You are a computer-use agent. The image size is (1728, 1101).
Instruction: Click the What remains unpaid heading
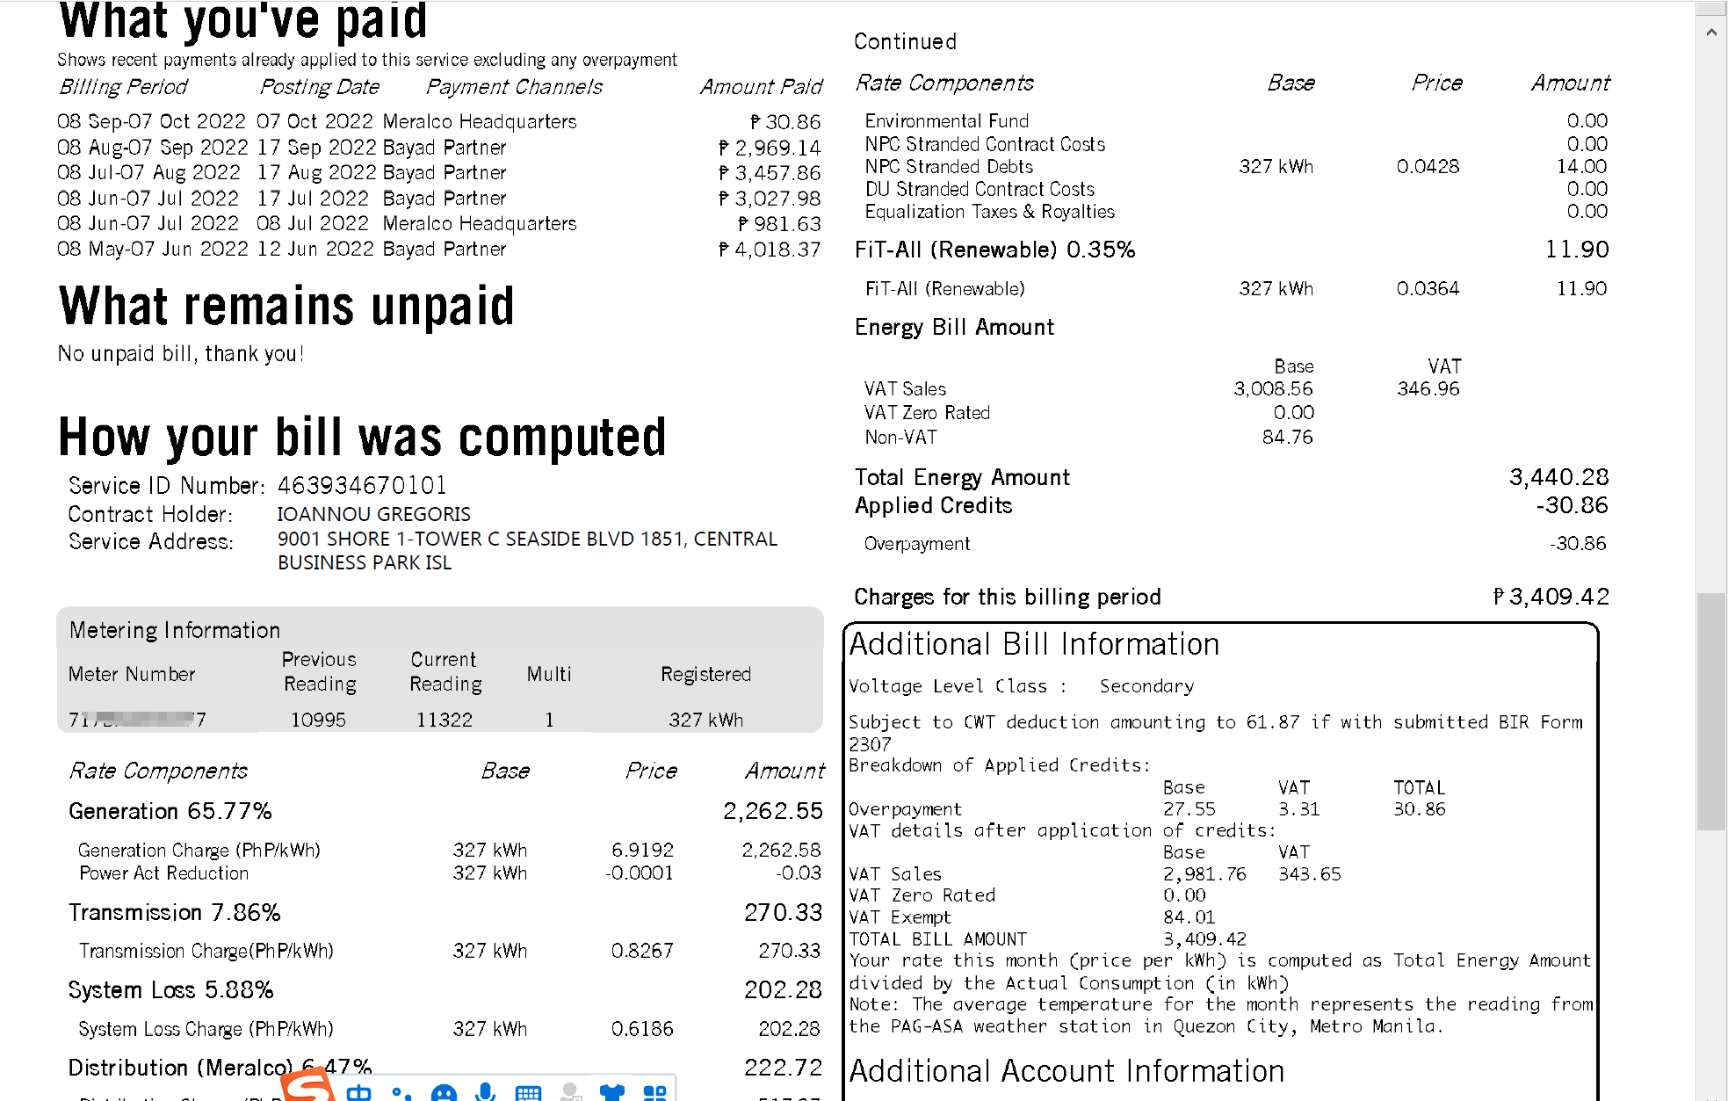pyautogui.click(x=286, y=307)
